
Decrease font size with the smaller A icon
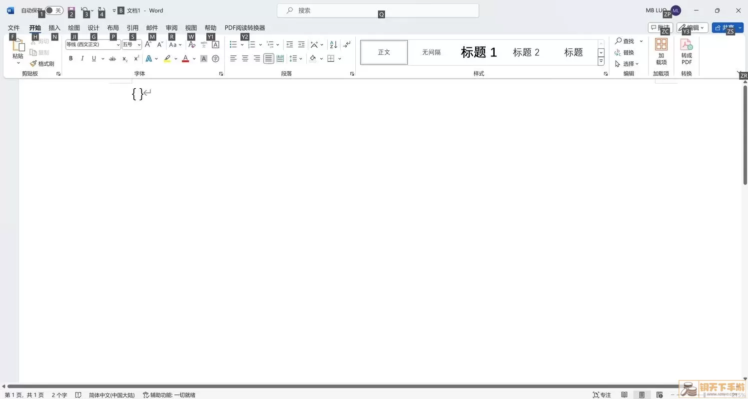[160, 44]
